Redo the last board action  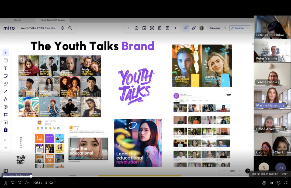(x=6, y=148)
